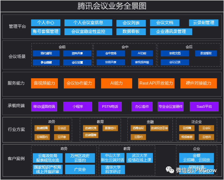
Task: Click the 云端签约 box
Action: pyautogui.click(x=42, y=137)
